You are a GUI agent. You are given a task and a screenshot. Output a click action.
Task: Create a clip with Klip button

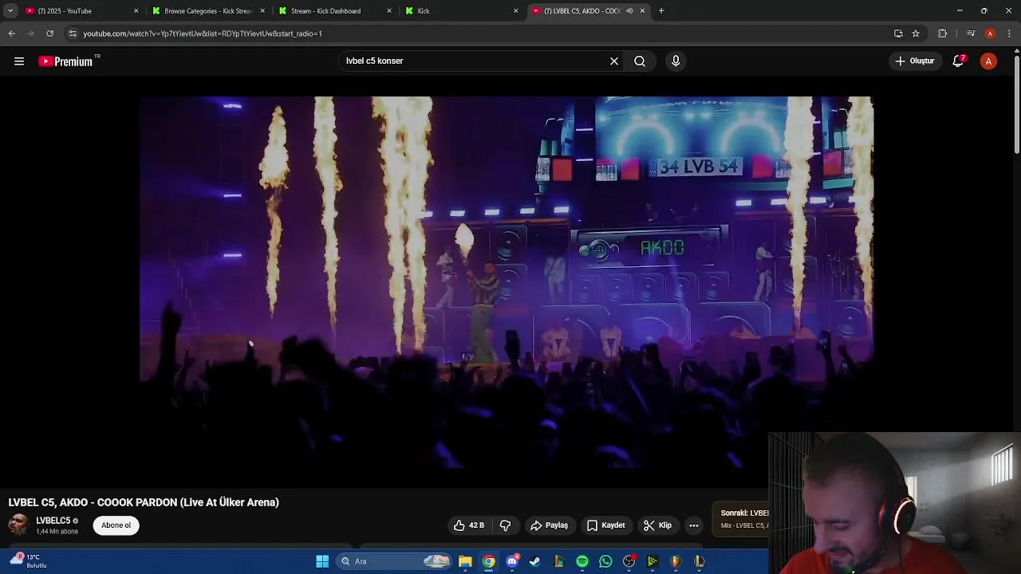[658, 525]
